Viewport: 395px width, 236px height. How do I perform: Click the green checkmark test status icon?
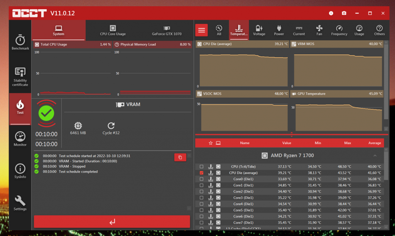click(46, 113)
